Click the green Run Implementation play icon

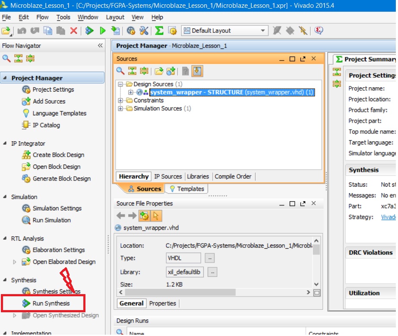(x=103, y=31)
